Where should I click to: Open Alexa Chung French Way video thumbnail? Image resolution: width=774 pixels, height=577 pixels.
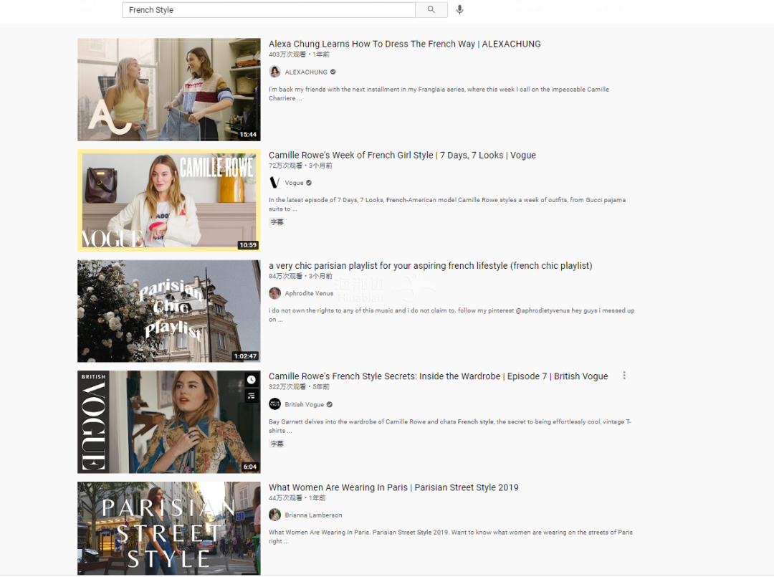pyautogui.click(x=169, y=90)
